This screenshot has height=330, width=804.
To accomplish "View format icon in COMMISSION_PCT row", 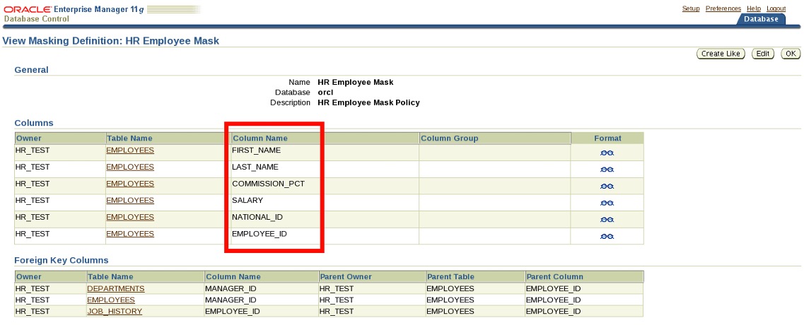I will click(x=607, y=186).
